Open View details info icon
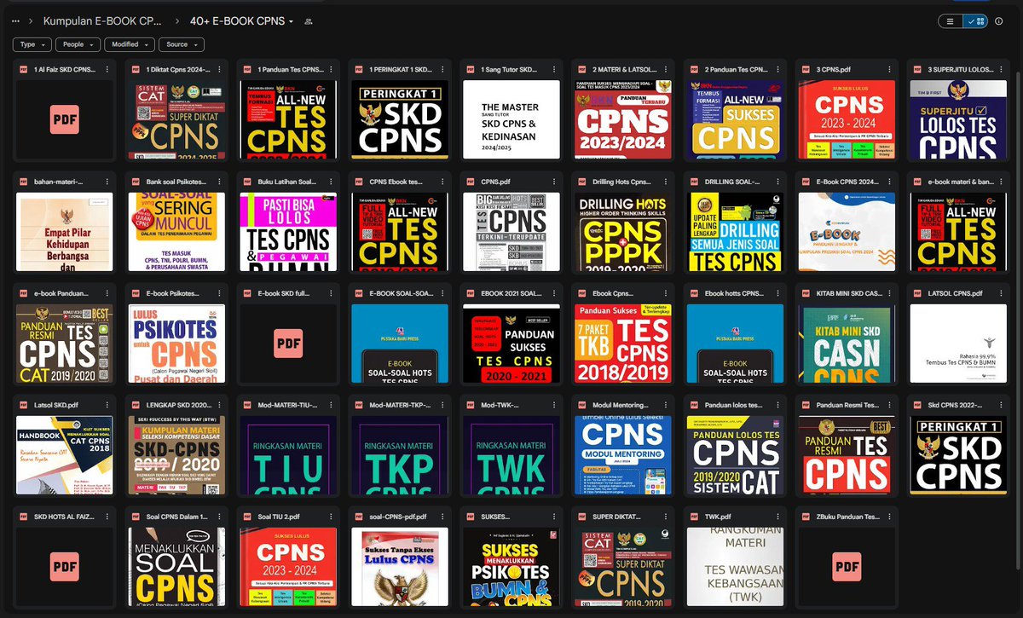This screenshot has width=1023, height=618. click(999, 21)
